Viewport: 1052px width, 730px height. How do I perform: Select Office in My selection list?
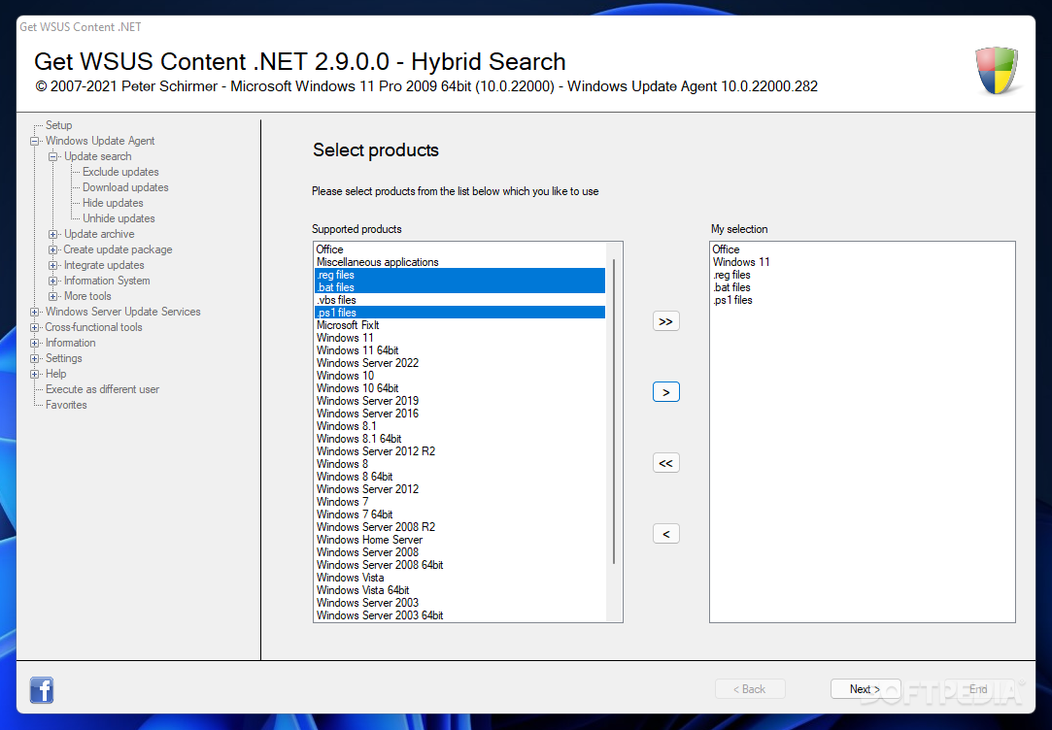[x=863, y=249]
